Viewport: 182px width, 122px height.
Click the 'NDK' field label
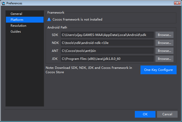pyautogui.click(x=55, y=43)
